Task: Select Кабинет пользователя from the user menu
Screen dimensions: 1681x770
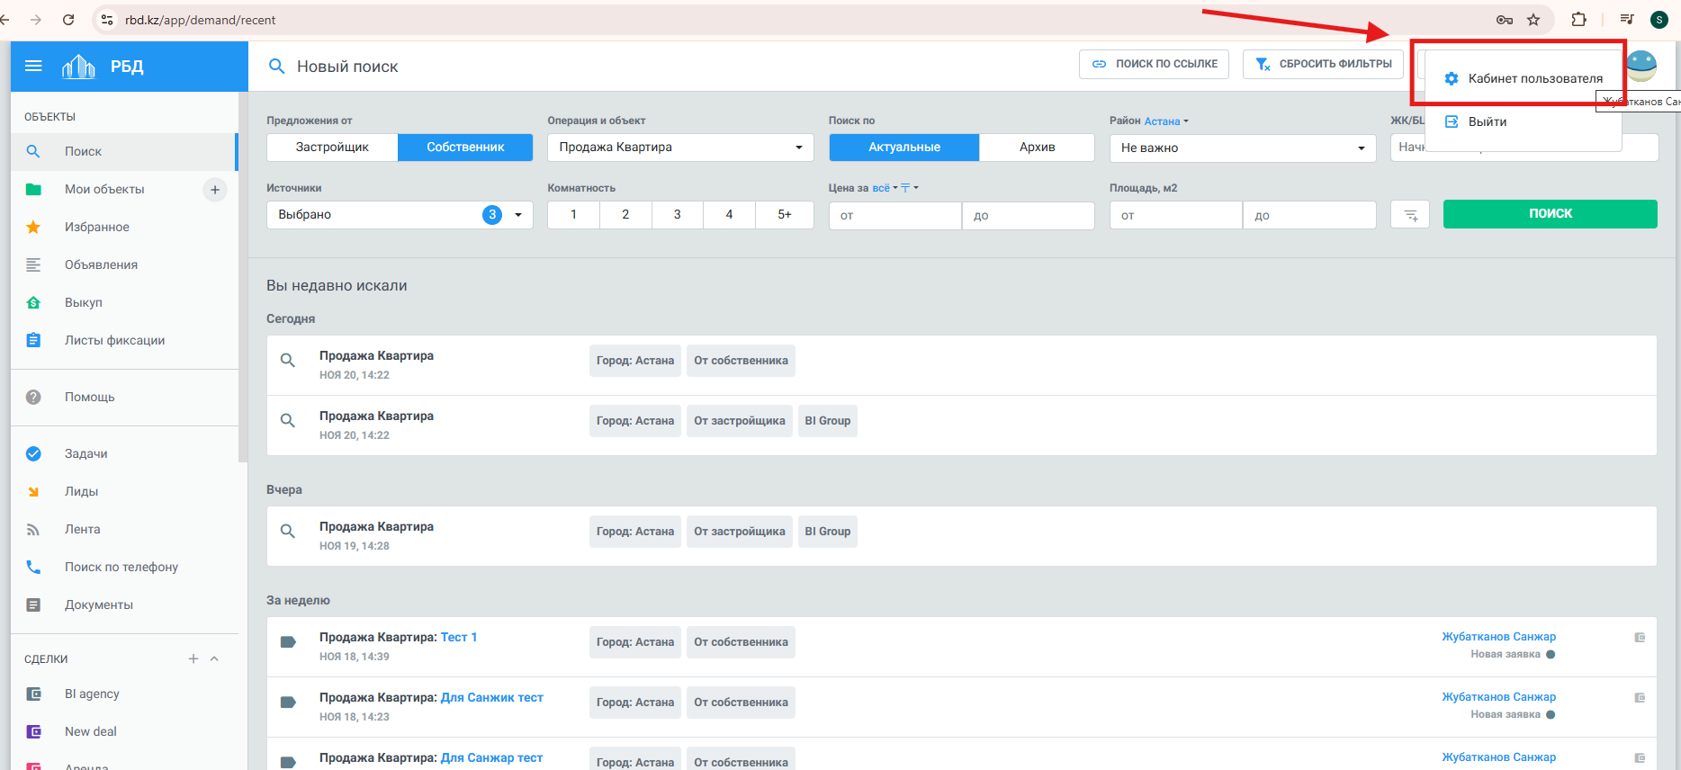Action: [1534, 79]
